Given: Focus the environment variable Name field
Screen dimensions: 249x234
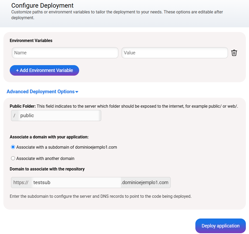Looking at the screenshot, I should 65,53.
